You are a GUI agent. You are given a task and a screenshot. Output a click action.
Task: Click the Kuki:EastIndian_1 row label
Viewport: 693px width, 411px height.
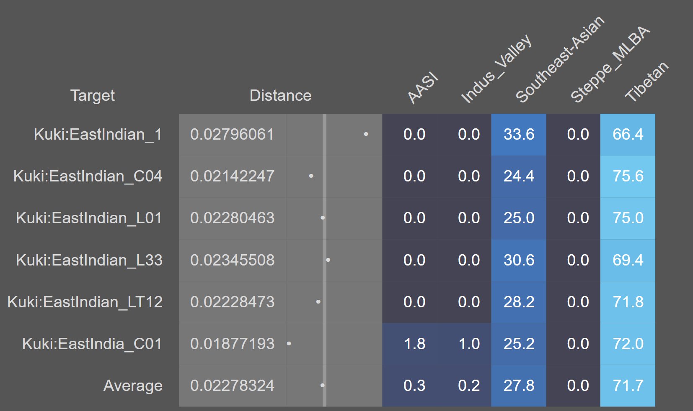98,135
